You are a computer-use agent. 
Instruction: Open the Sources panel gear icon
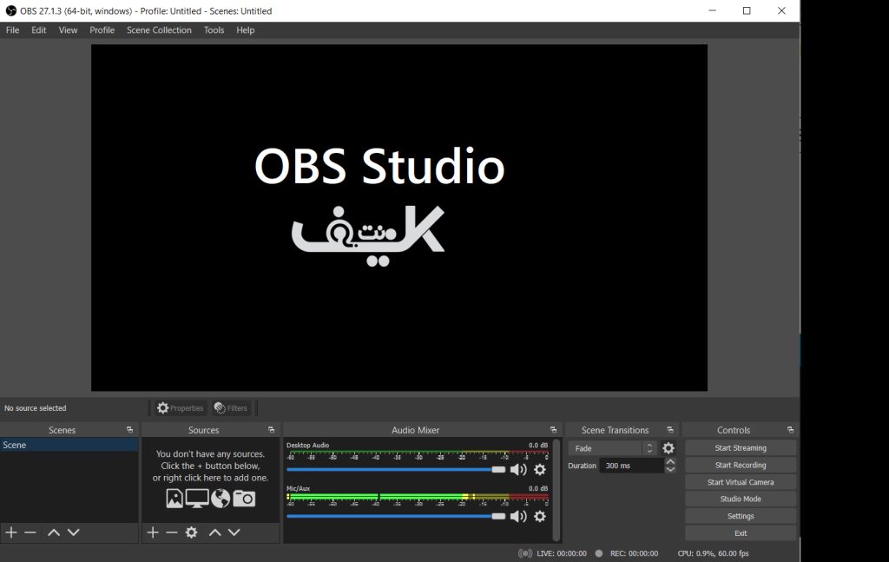click(191, 532)
